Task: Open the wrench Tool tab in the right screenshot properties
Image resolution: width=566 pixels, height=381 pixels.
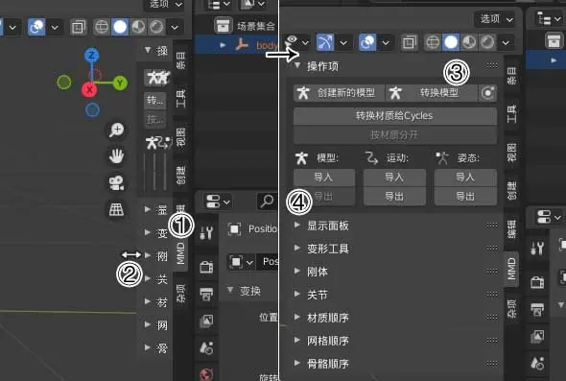Action: tap(537, 249)
